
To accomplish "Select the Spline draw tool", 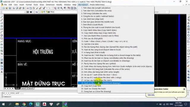I will coord(2,41).
